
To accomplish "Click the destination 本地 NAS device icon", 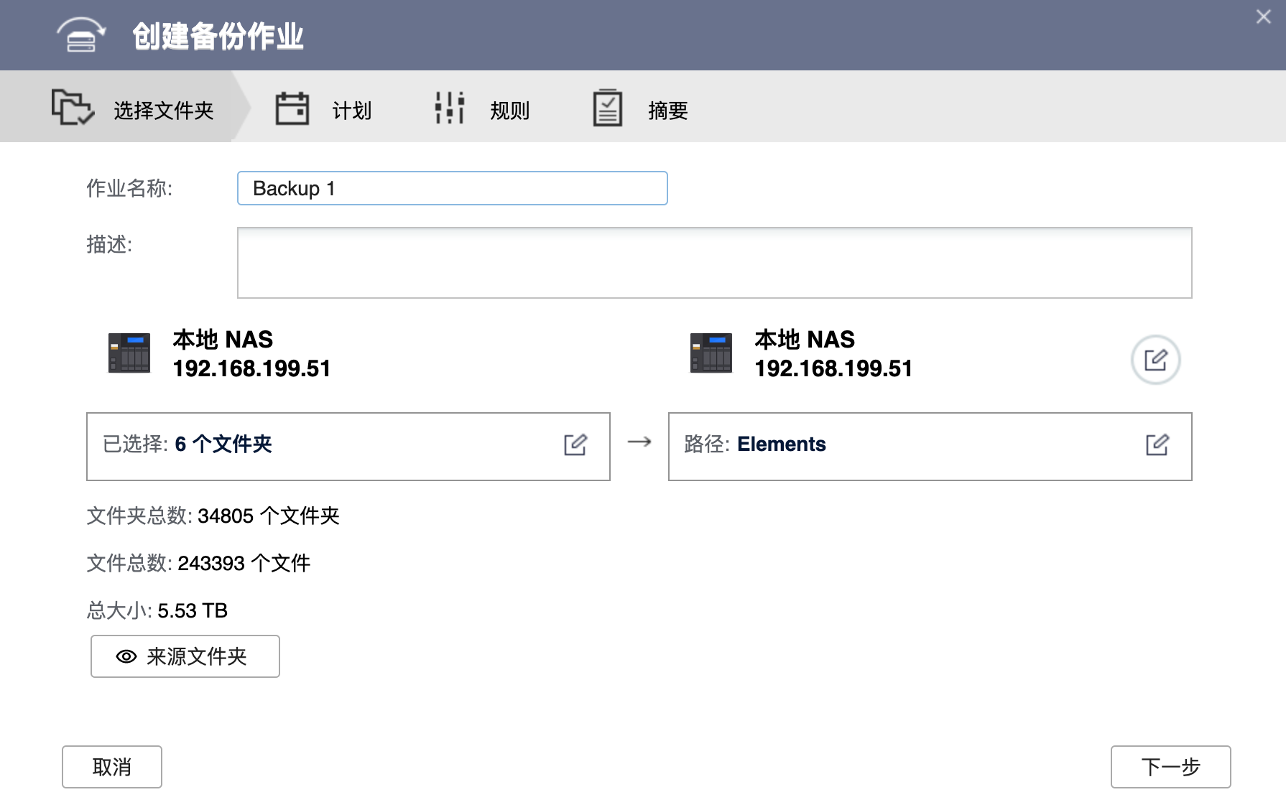I will click(x=711, y=353).
